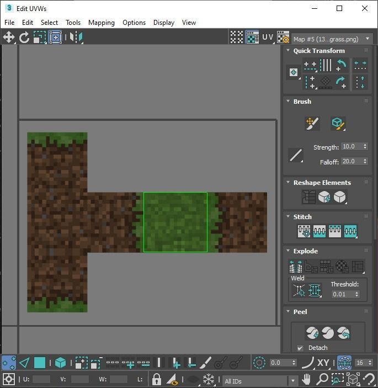Click the Mirror selection tool
This screenshot has width=378, height=388.
pyautogui.click(x=76, y=38)
